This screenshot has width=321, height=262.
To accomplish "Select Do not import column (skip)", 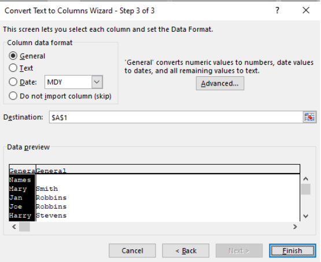I will click(x=13, y=96).
